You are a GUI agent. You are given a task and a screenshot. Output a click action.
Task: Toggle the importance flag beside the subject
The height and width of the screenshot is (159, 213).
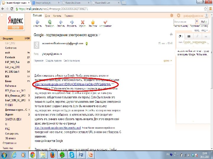(x=99, y=35)
